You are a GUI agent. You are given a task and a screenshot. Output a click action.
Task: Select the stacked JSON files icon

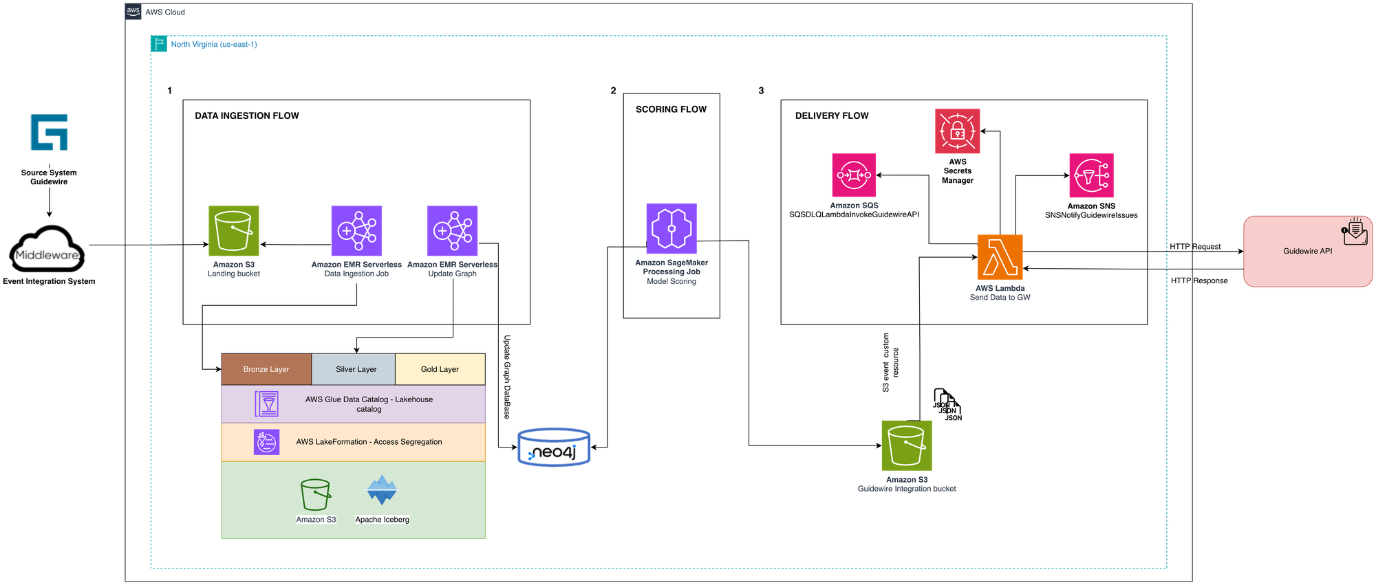[947, 404]
